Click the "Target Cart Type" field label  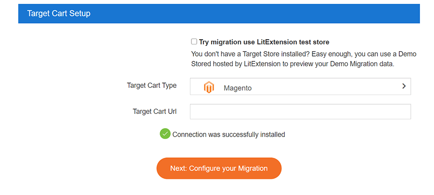tap(151, 85)
